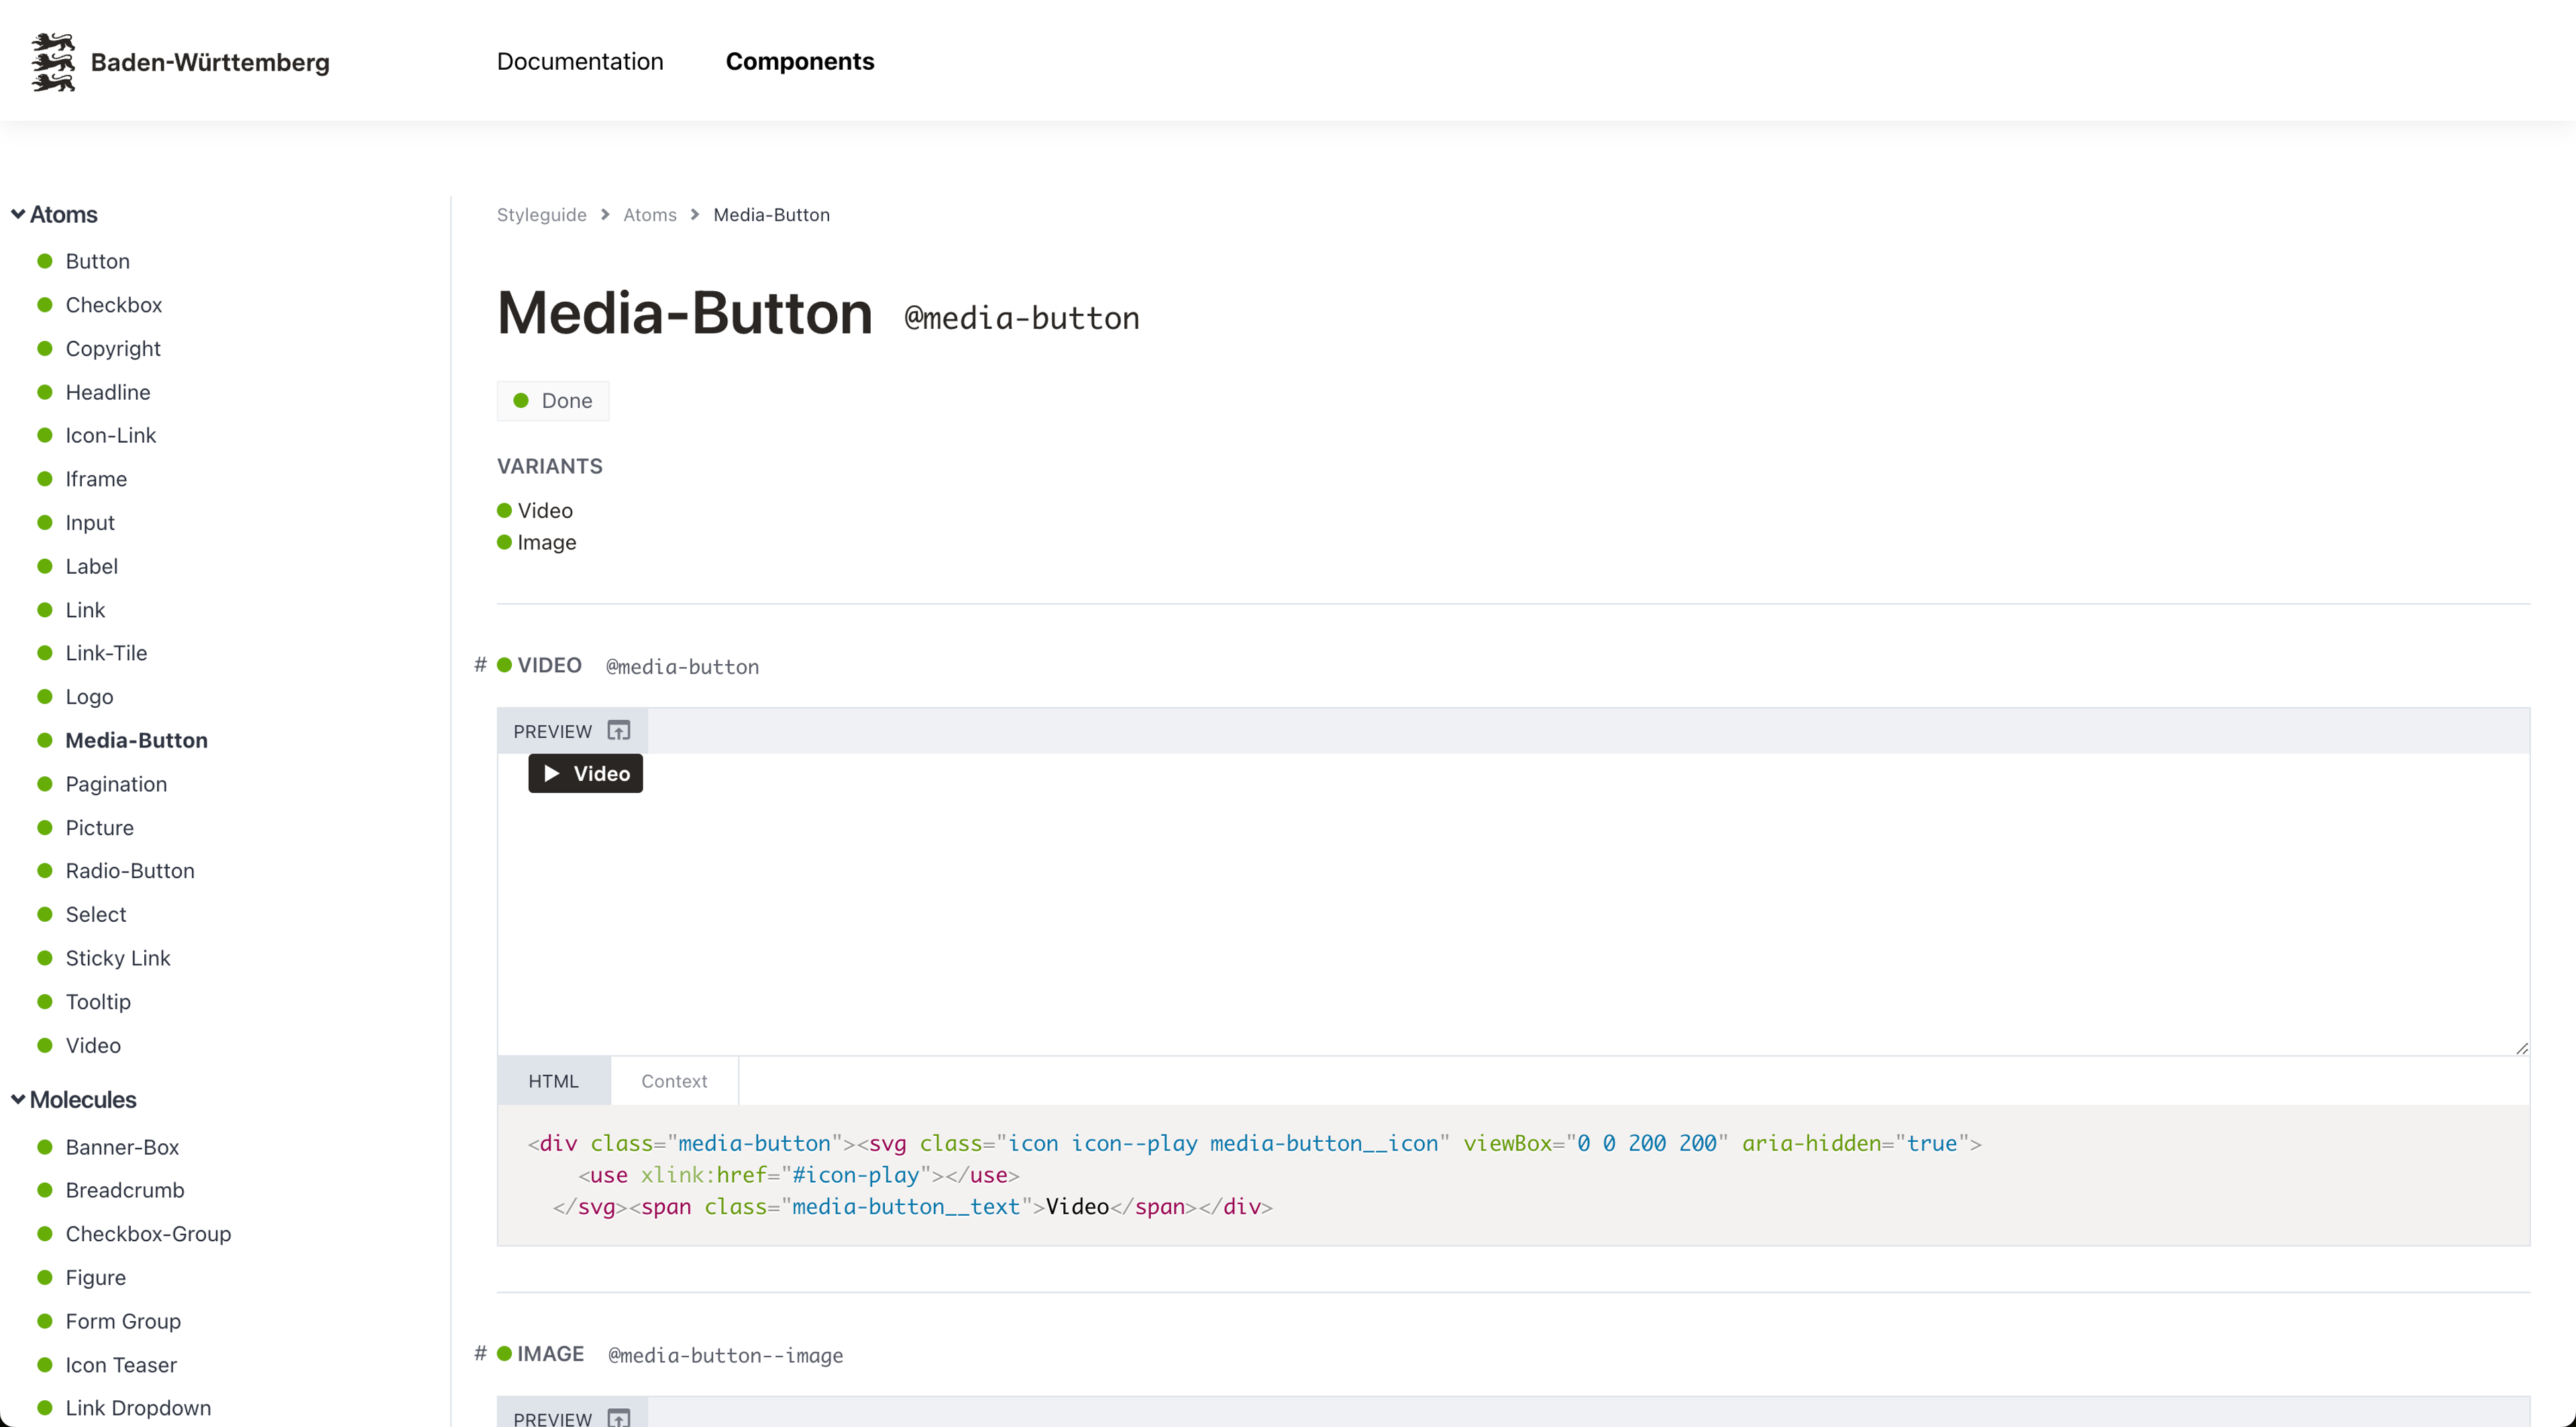This screenshot has width=2576, height=1427.
Task: Jump to the Video variant link
Action: point(545,510)
